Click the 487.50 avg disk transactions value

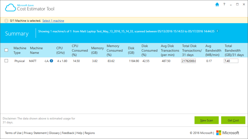[166, 61]
